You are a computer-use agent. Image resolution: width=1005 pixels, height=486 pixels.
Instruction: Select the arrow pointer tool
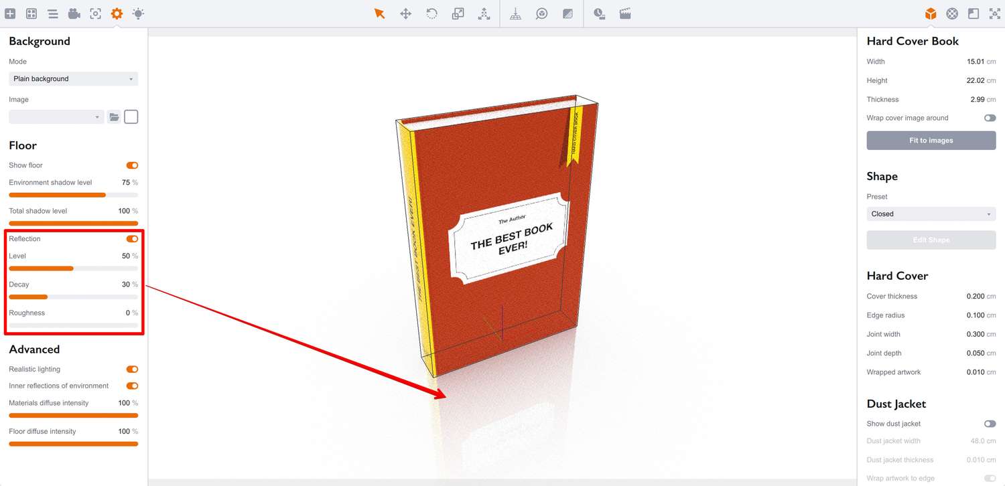tap(380, 13)
